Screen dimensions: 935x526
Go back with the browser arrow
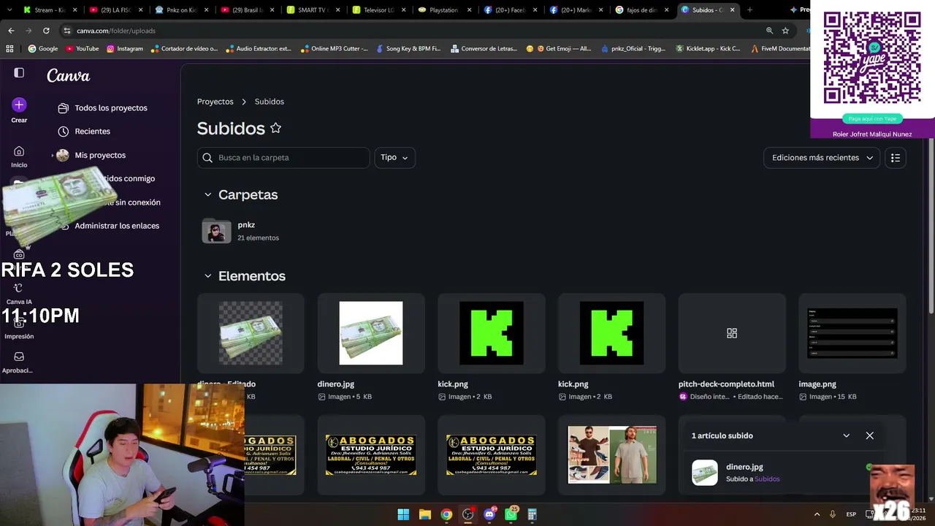[11, 31]
